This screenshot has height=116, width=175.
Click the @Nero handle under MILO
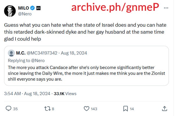(x=25, y=14)
